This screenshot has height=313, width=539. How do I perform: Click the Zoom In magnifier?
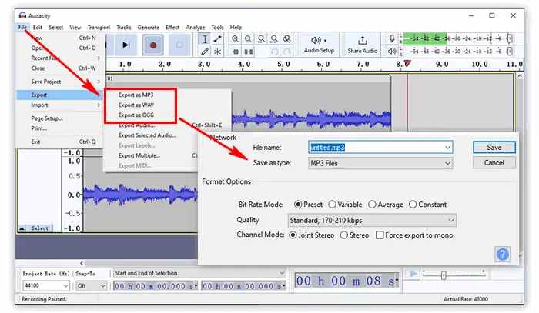tap(236, 39)
